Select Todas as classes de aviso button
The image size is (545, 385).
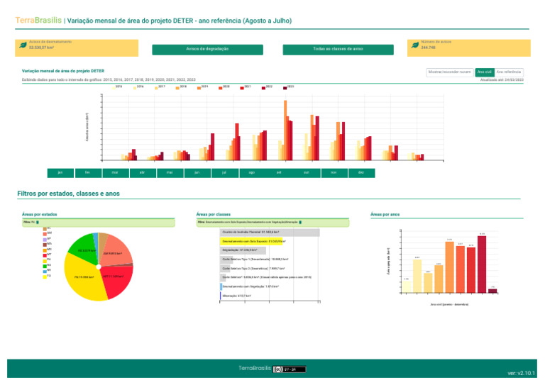(338, 50)
